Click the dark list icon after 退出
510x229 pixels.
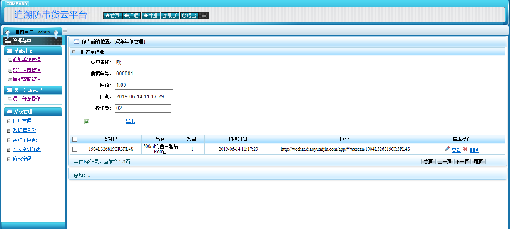click(x=204, y=16)
